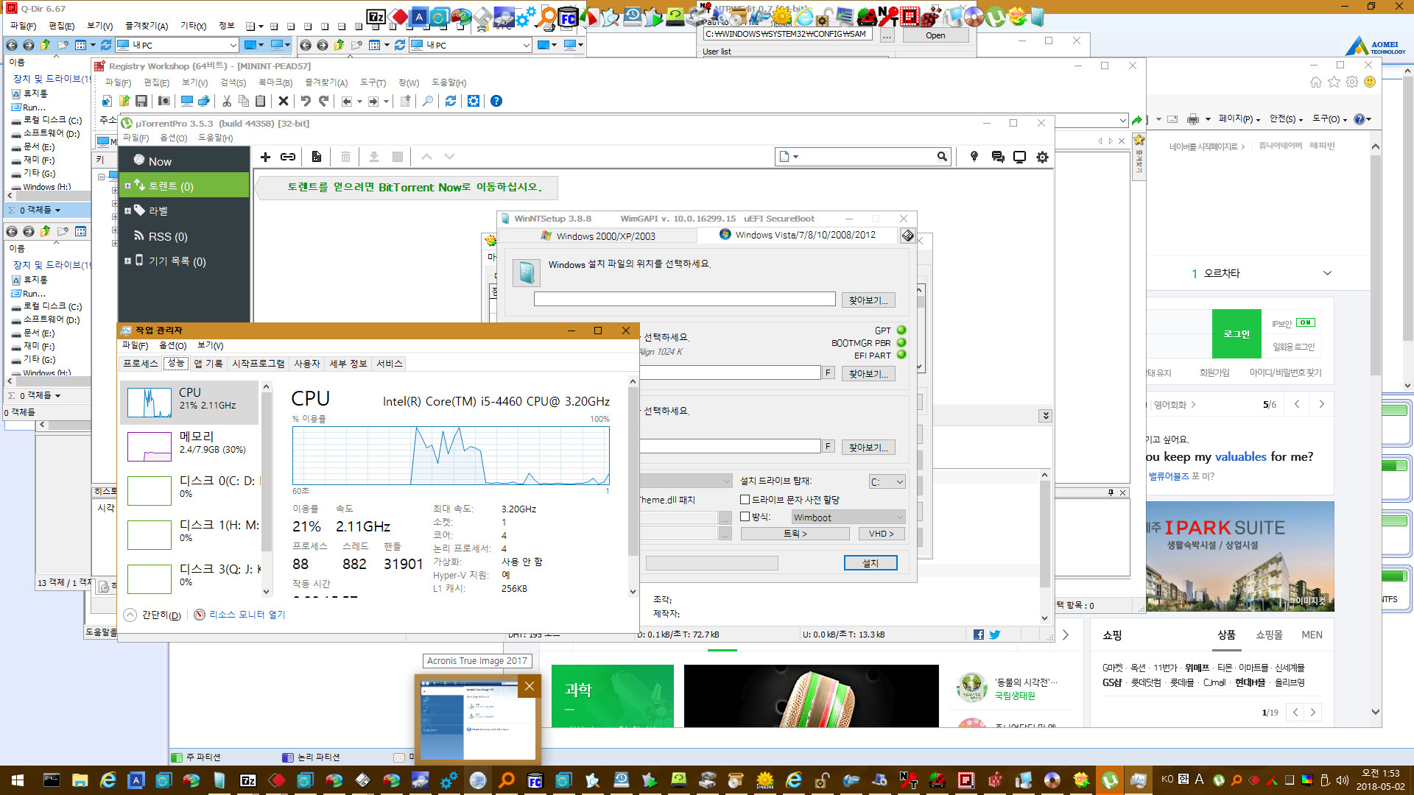The image size is (1414, 795).
Task: Click Windows Start button
Action: click(x=18, y=780)
